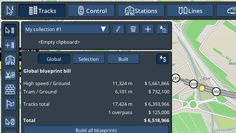Viewport: 236px width, 133px height.
Task: Switch to the Built bill tab
Action: [123, 59]
